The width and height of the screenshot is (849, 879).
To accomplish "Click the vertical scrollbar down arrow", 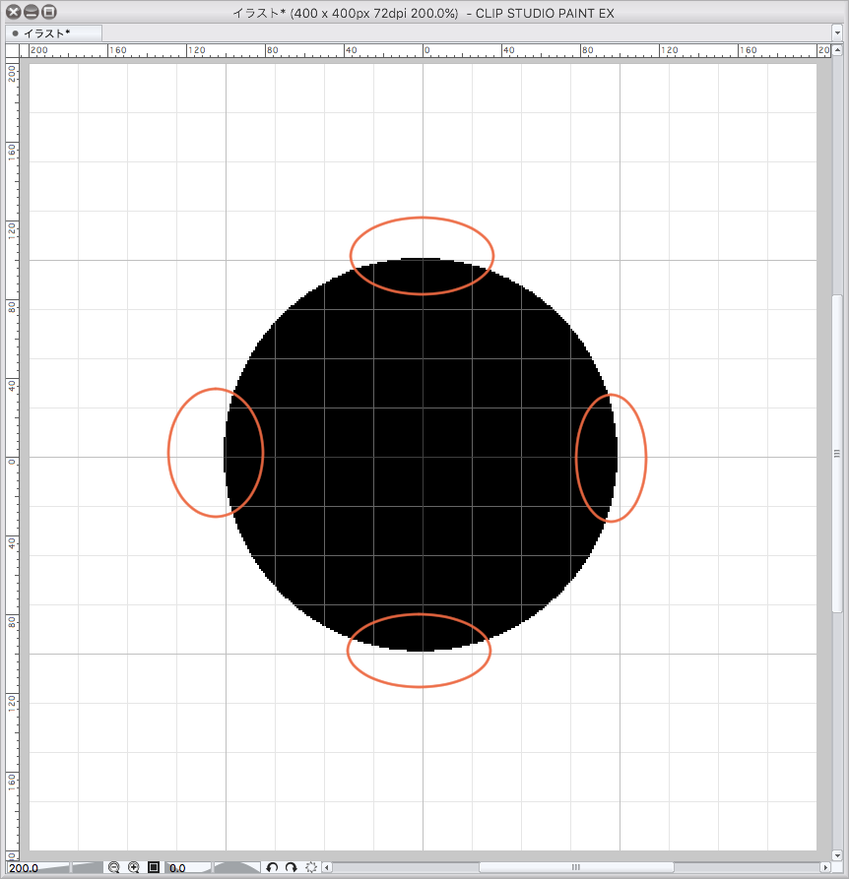I will pyautogui.click(x=837, y=851).
